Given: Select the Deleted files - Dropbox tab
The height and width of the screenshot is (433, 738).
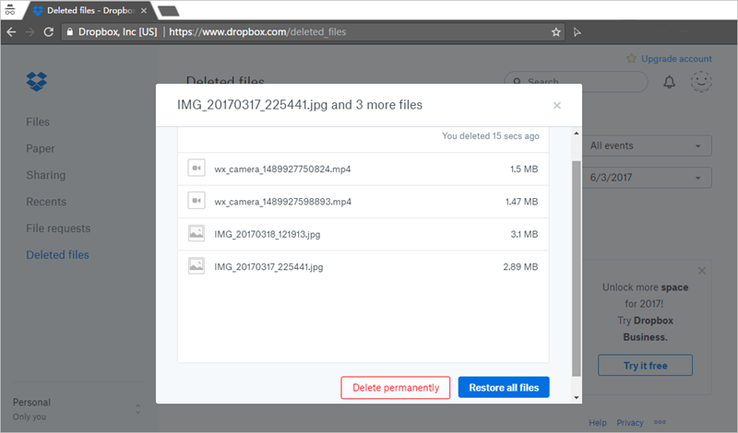Looking at the screenshot, I should click(89, 10).
